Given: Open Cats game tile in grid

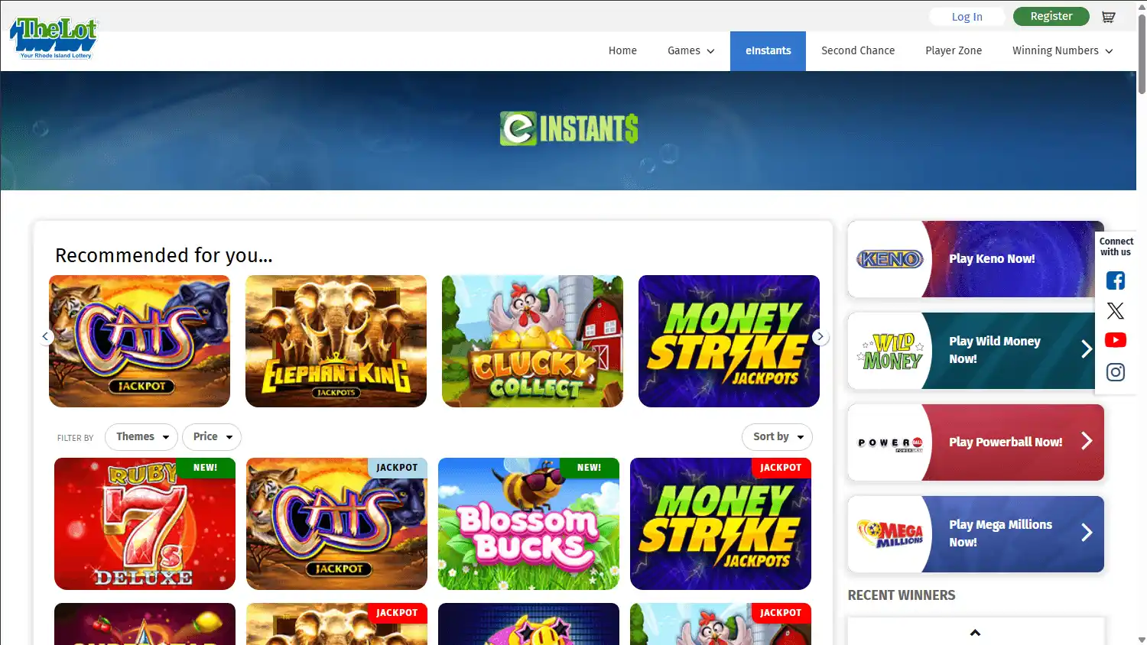Looking at the screenshot, I should (336, 523).
